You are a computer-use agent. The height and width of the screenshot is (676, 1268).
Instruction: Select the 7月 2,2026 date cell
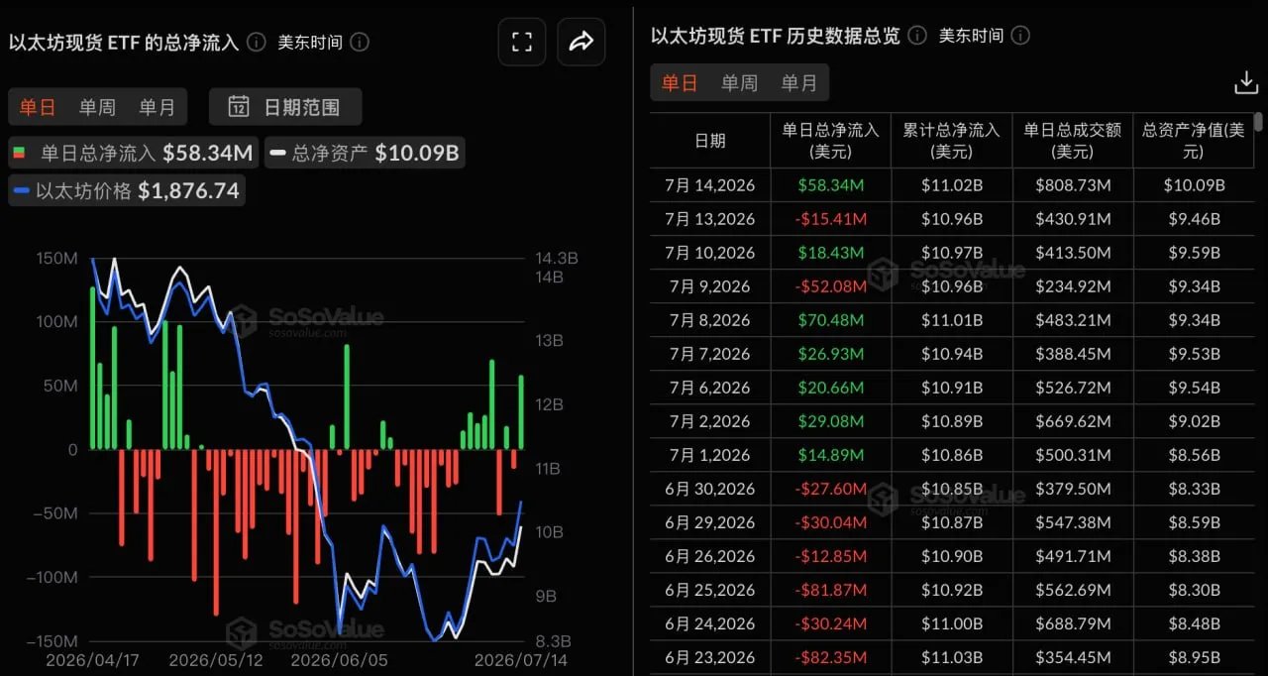point(709,421)
